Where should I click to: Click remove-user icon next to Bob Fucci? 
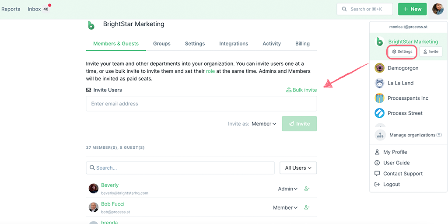[x=307, y=207]
